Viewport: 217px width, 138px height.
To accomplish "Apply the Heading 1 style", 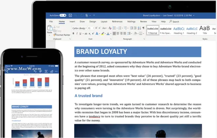I will [x=179, y=30].
